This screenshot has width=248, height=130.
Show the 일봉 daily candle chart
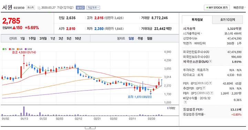(x=131, y=39)
